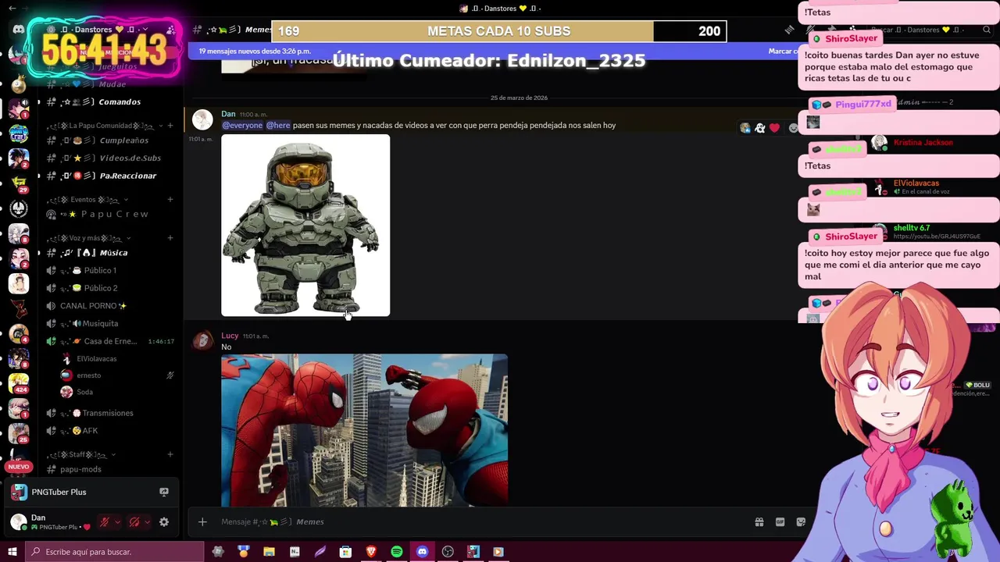
Task: Add channel to Staff category
Action: (170, 454)
